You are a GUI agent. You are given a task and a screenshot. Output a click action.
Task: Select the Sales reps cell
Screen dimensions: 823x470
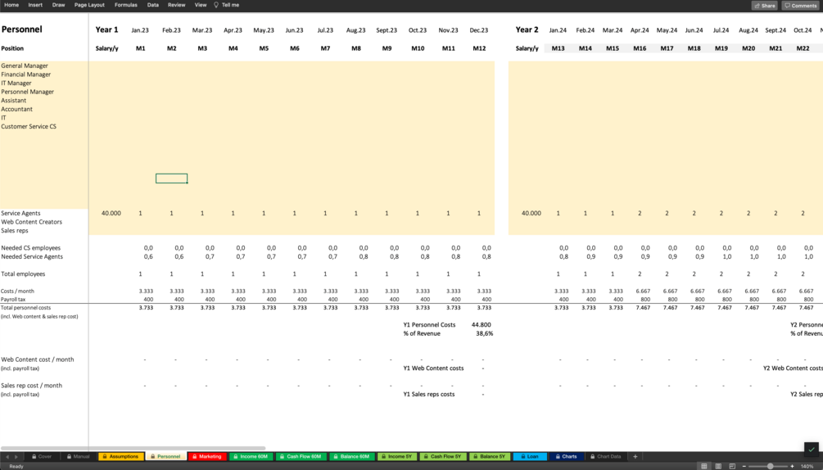pos(15,230)
